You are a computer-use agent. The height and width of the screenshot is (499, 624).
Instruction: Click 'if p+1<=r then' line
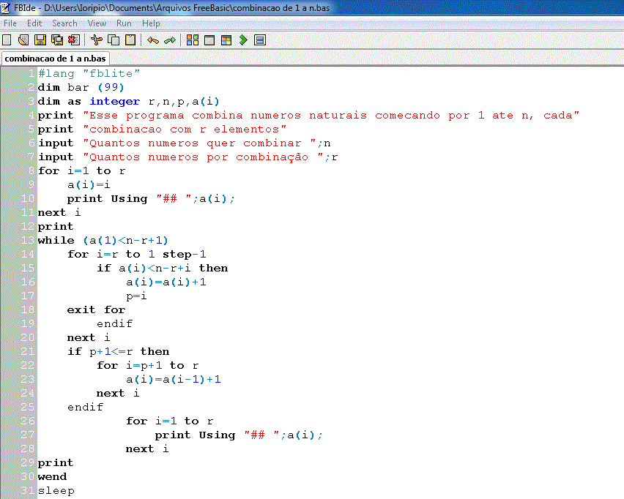click(x=118, y=352)
